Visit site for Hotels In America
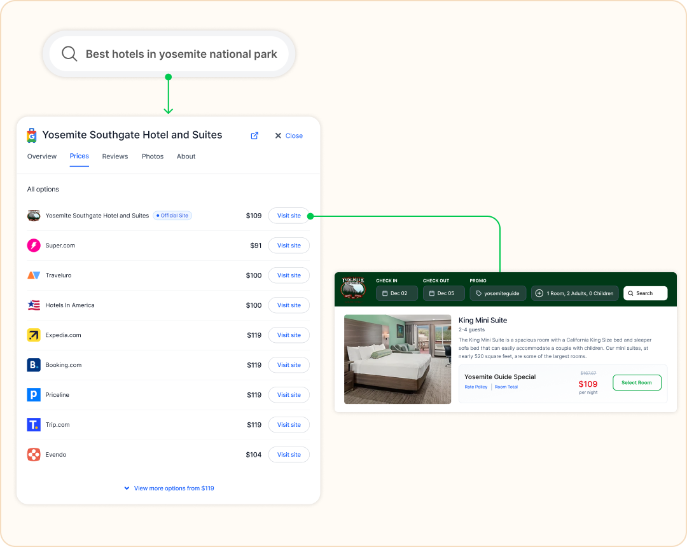The height and width of the screenshot is (547, 687). pyautogui.click(x=289, y=305)
